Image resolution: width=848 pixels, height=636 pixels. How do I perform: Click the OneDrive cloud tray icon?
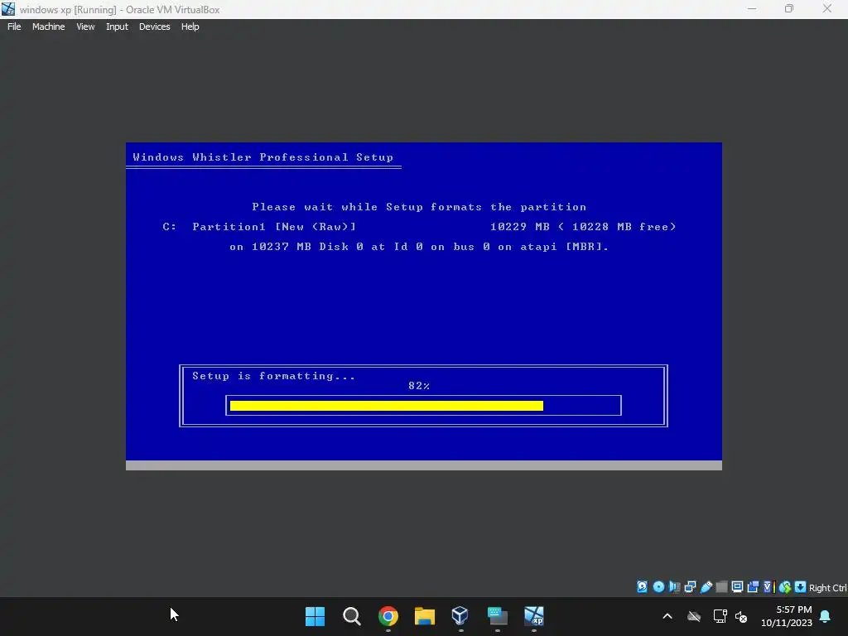point(694,616)
